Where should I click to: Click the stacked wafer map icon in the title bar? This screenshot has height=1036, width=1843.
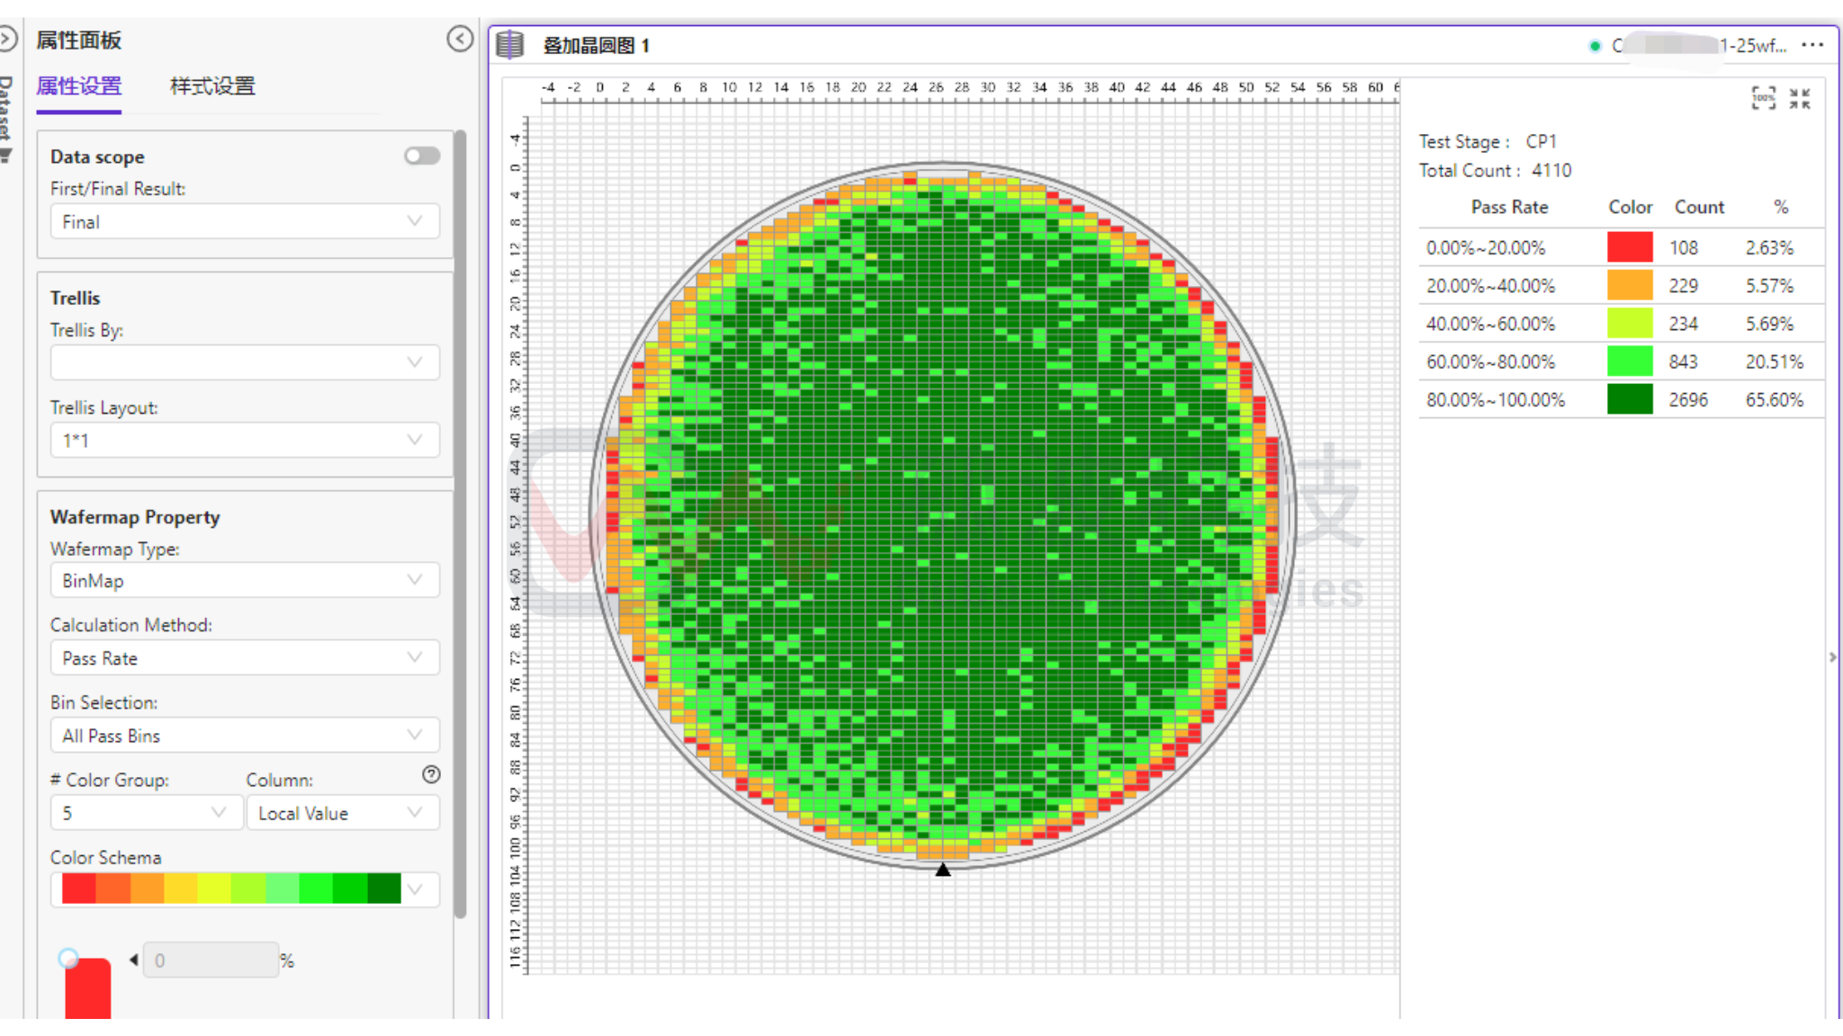[x=510, y=44]
